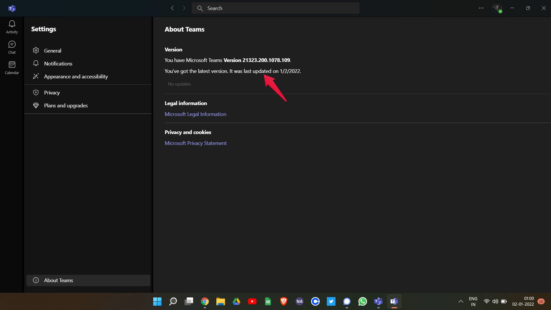Click the Plans and upgrades option
Viewport: 551px width, 310px height.
[x=66, y=105]
